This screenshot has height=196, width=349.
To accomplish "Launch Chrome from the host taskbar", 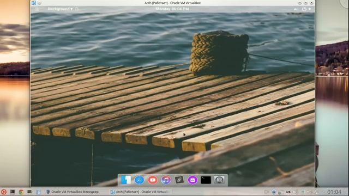I will pos(21,192).
